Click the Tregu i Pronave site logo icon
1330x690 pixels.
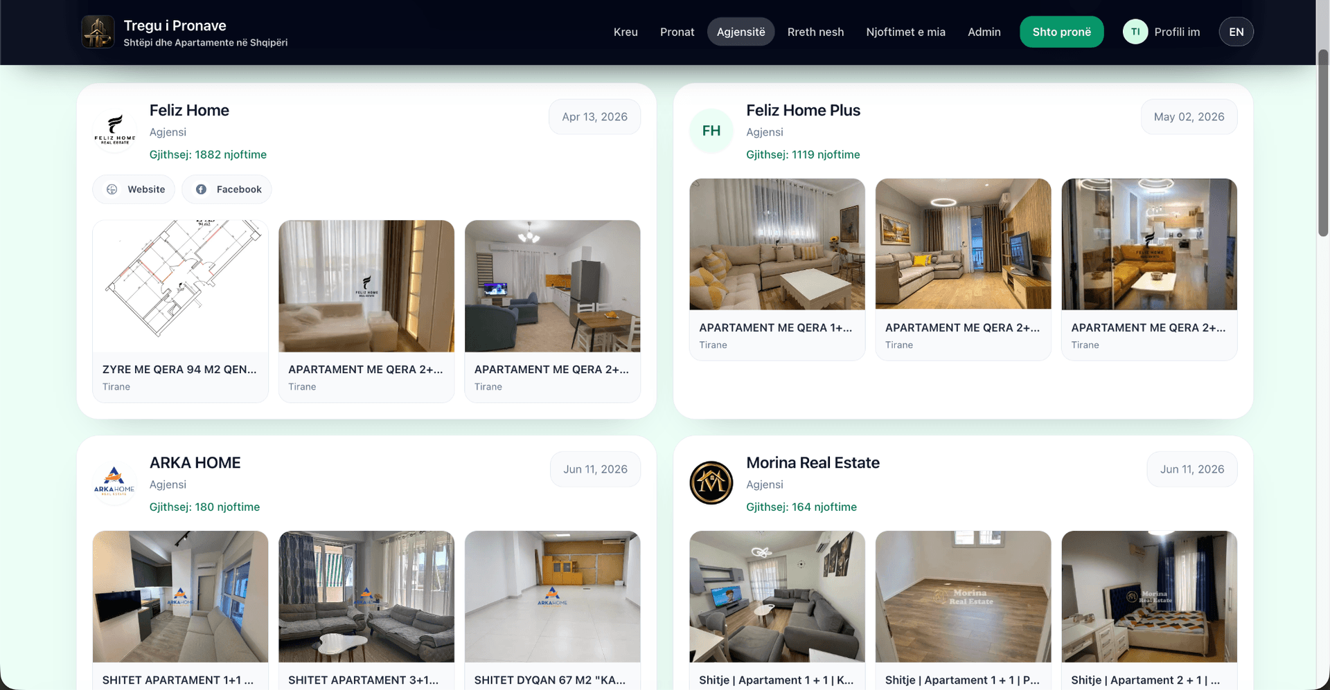(98, 32)
